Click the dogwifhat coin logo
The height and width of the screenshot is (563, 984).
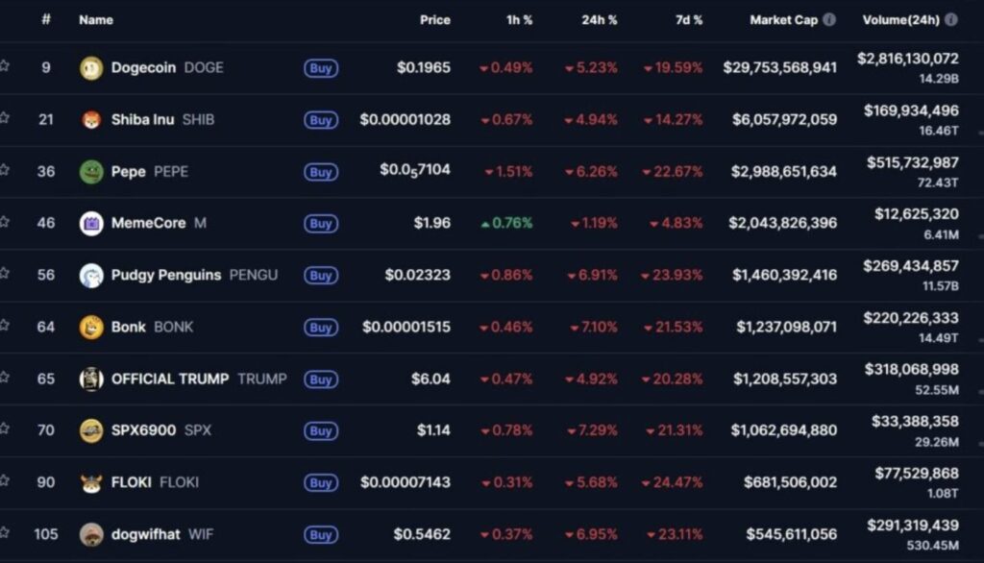(x=90, y=534)
